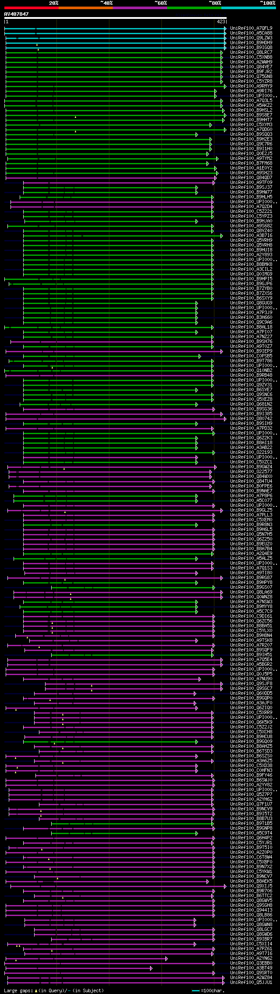
Task: Click the short purple alignment bar for UniRef100_A3BT49
Action: (79, 968)
